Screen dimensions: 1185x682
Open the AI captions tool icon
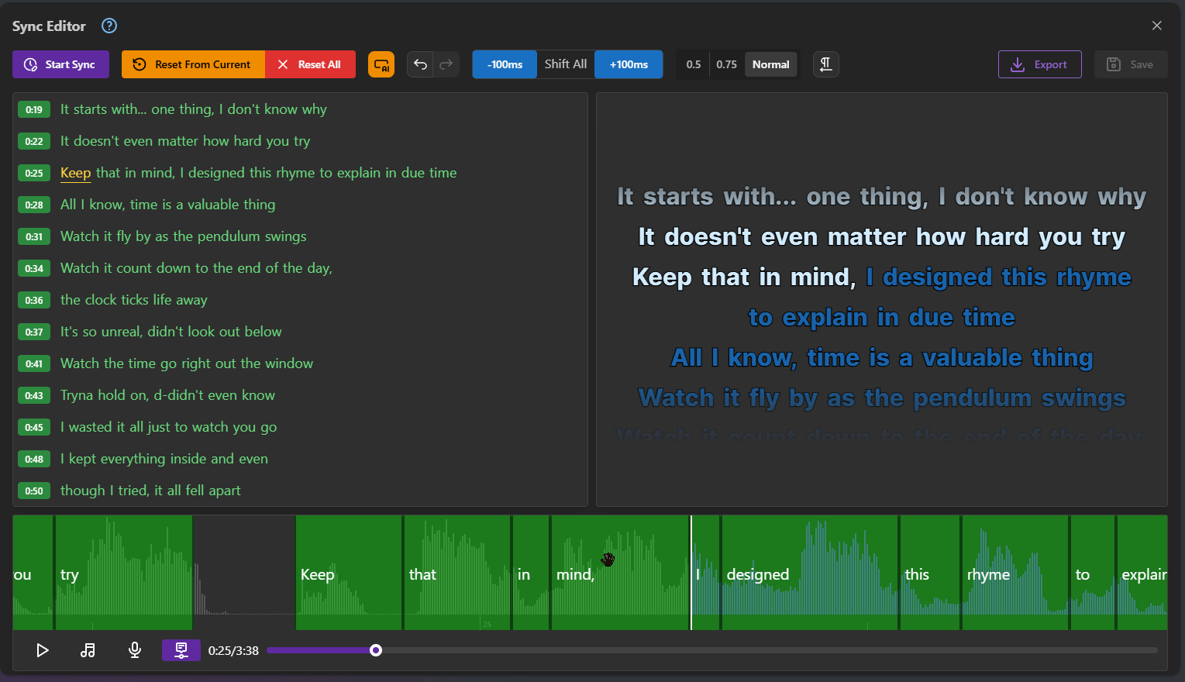pos(381,64)
